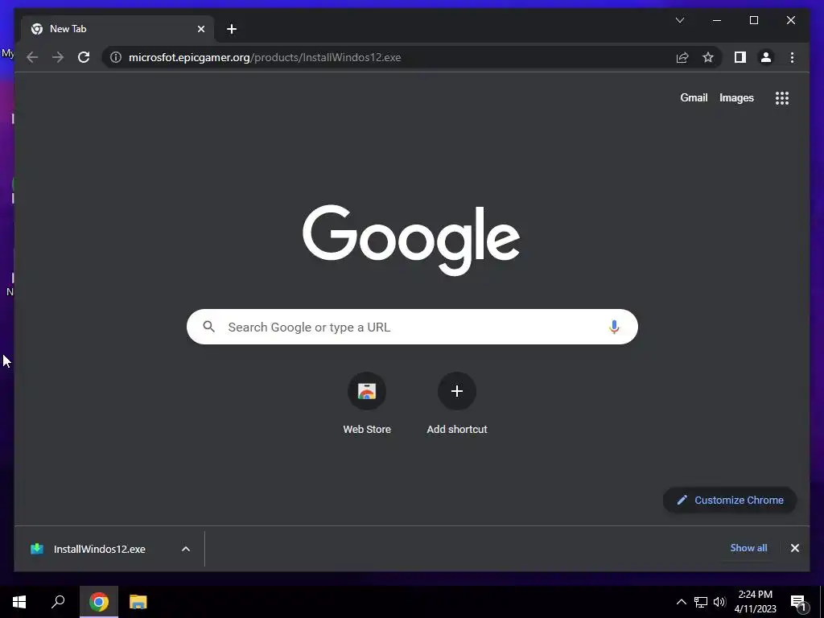Viewport: 824px width, 618px height.
Task: Reload the current page
Action: coord(84,57)
